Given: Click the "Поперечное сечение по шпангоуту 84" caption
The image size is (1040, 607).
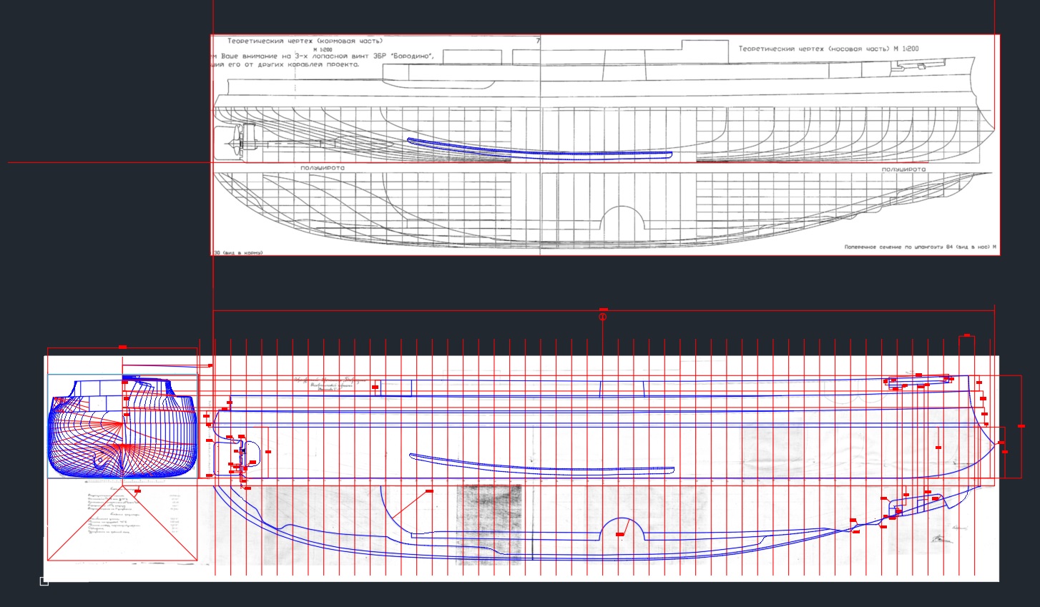Looking at the screenshot, I should click(x=920, y=247).
